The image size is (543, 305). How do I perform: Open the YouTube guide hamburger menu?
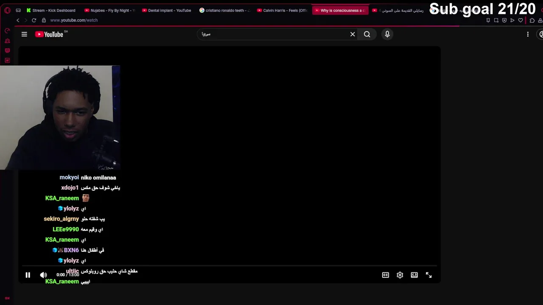(x=24, y=34)
